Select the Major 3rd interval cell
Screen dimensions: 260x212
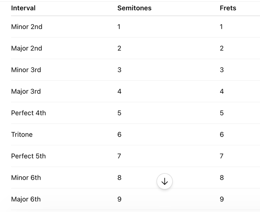pos(26,91)
